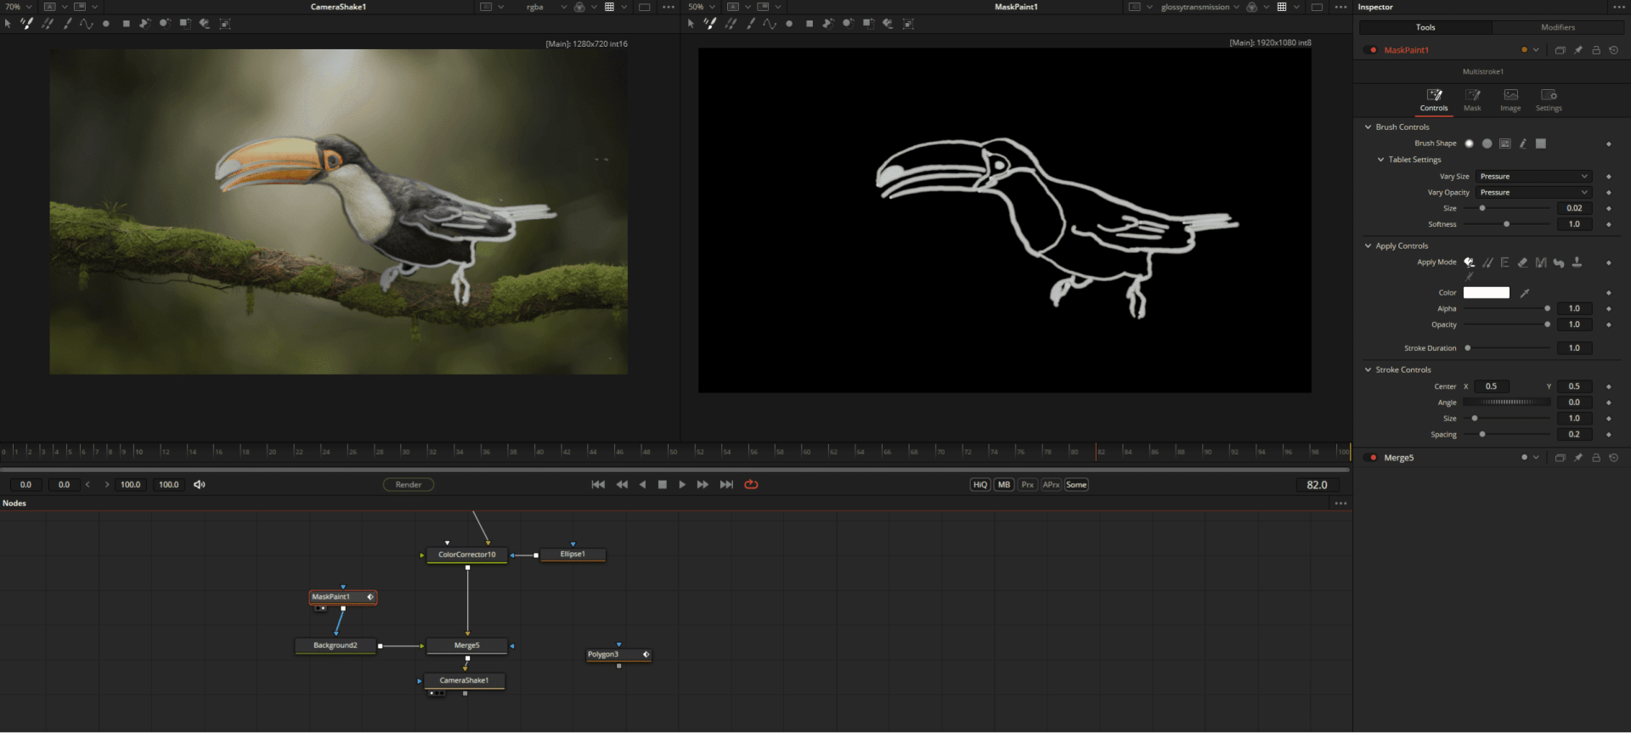
Task: Open Vary Opacity Pressure dropdown
Action: 1533,193
